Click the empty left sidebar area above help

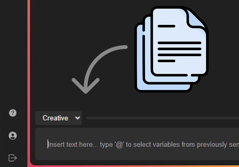pyautogui.click(x=13, y=52)
